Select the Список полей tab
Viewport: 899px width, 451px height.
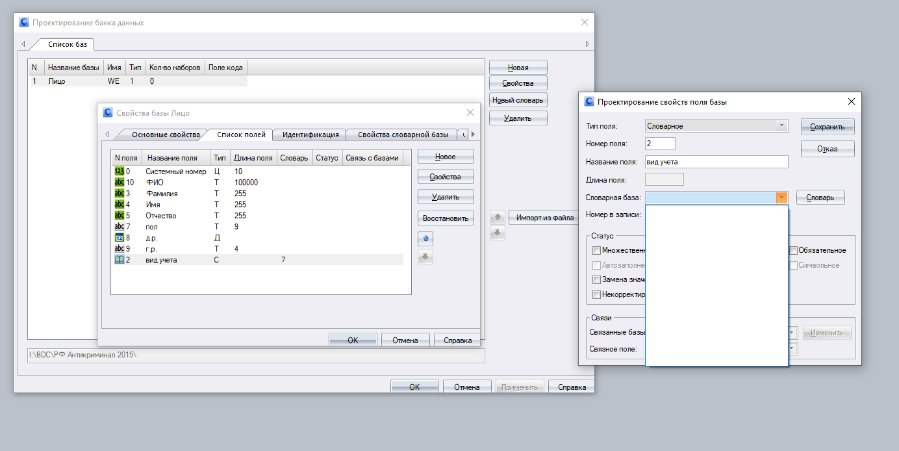click(241, 135)
